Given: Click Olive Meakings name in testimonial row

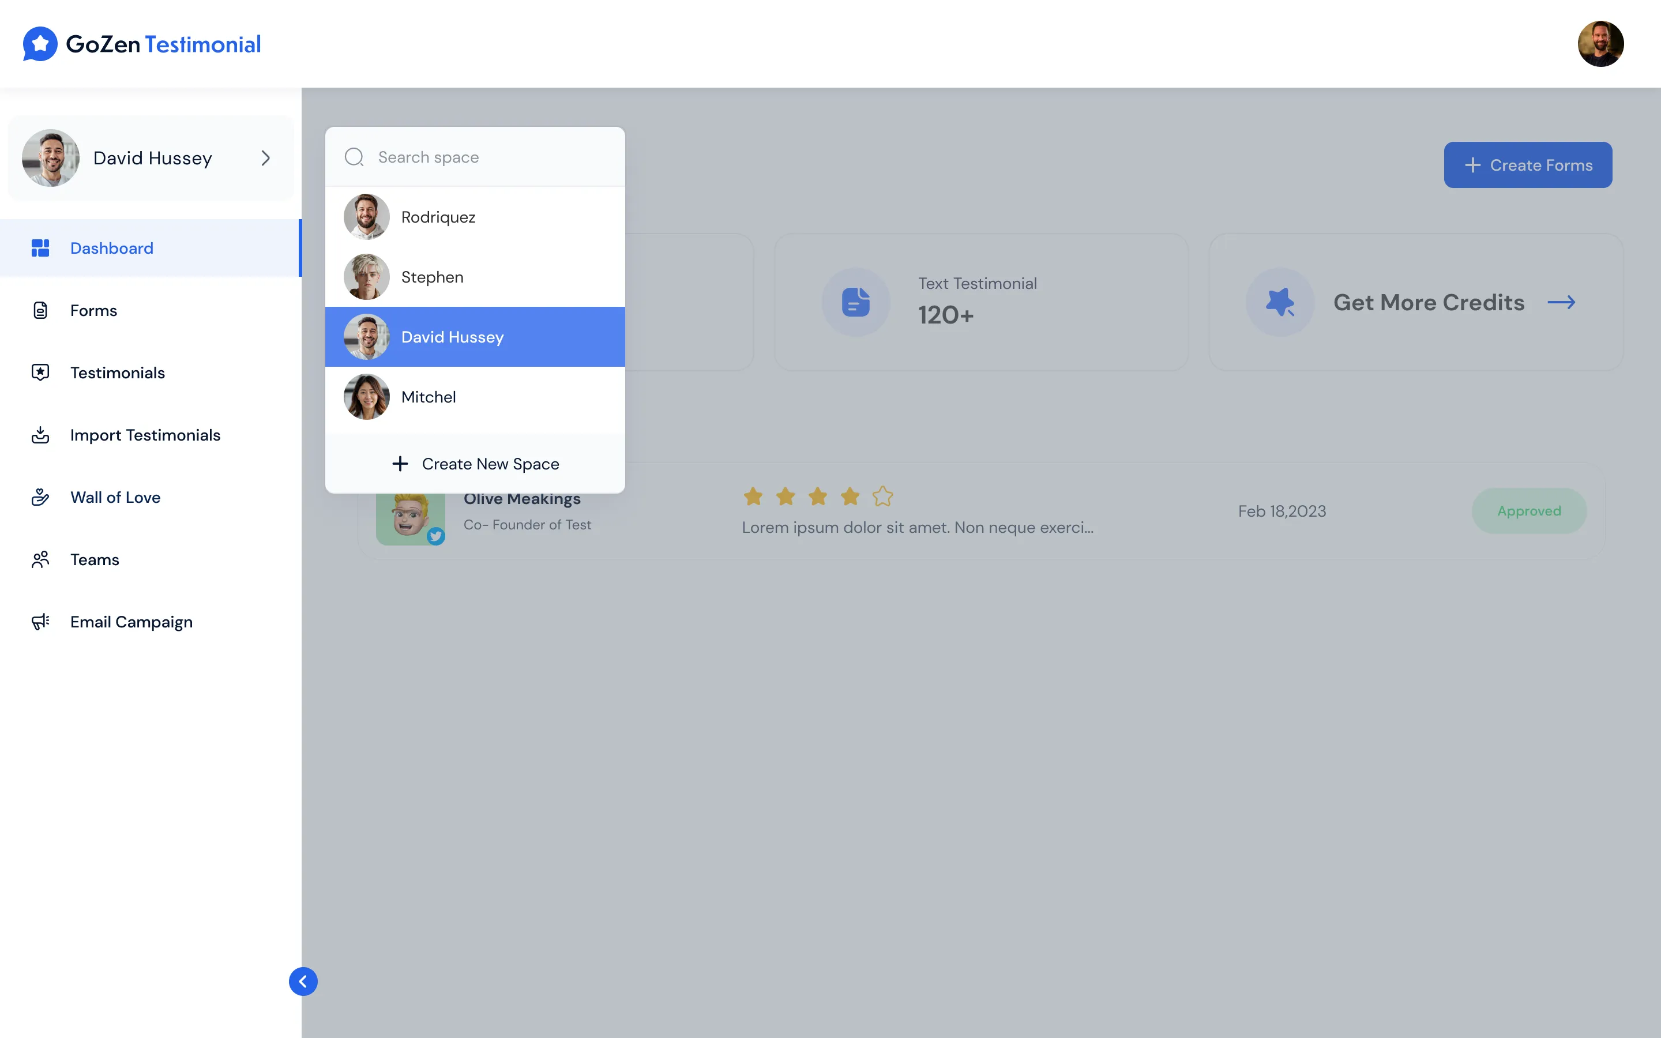Looking at the screenshot, I should 521,499.
